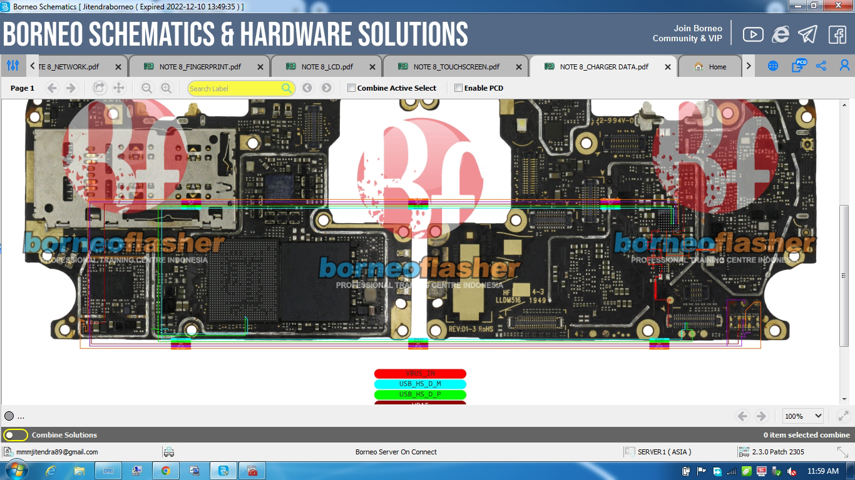
Task: Click the export page toolbar icon
Action: pyautogui.click(x=99, y=88)
